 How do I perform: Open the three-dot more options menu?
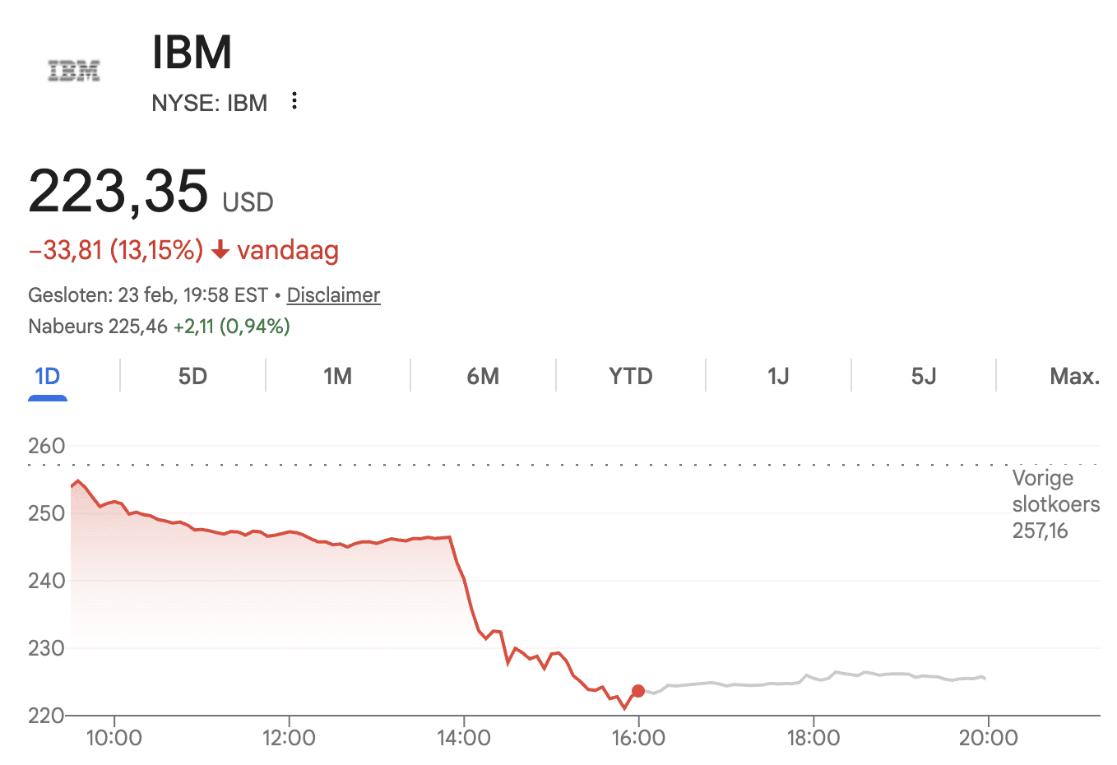294,101
